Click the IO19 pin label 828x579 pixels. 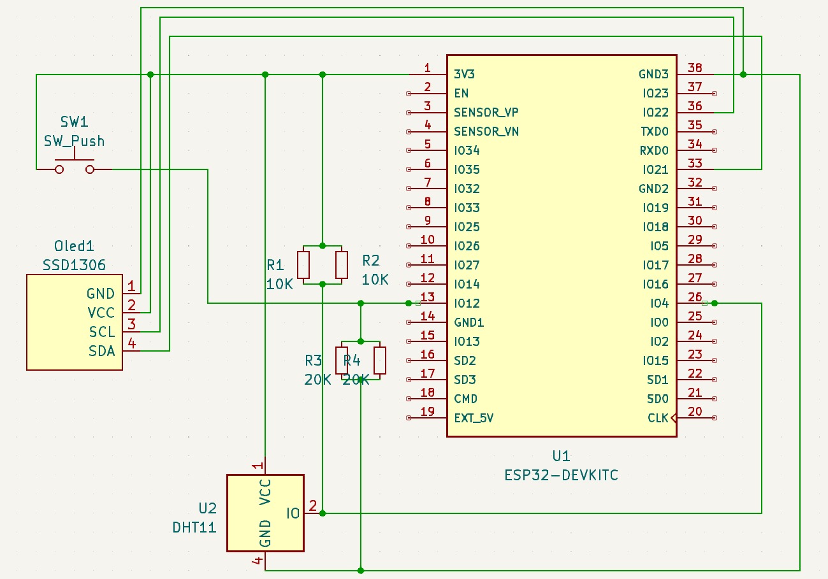pyautogui.click(x=656, y=208)
